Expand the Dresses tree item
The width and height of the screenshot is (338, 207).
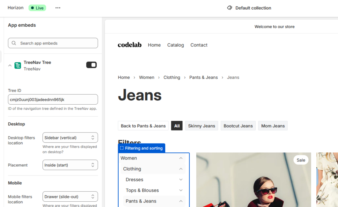pos(181,179)
